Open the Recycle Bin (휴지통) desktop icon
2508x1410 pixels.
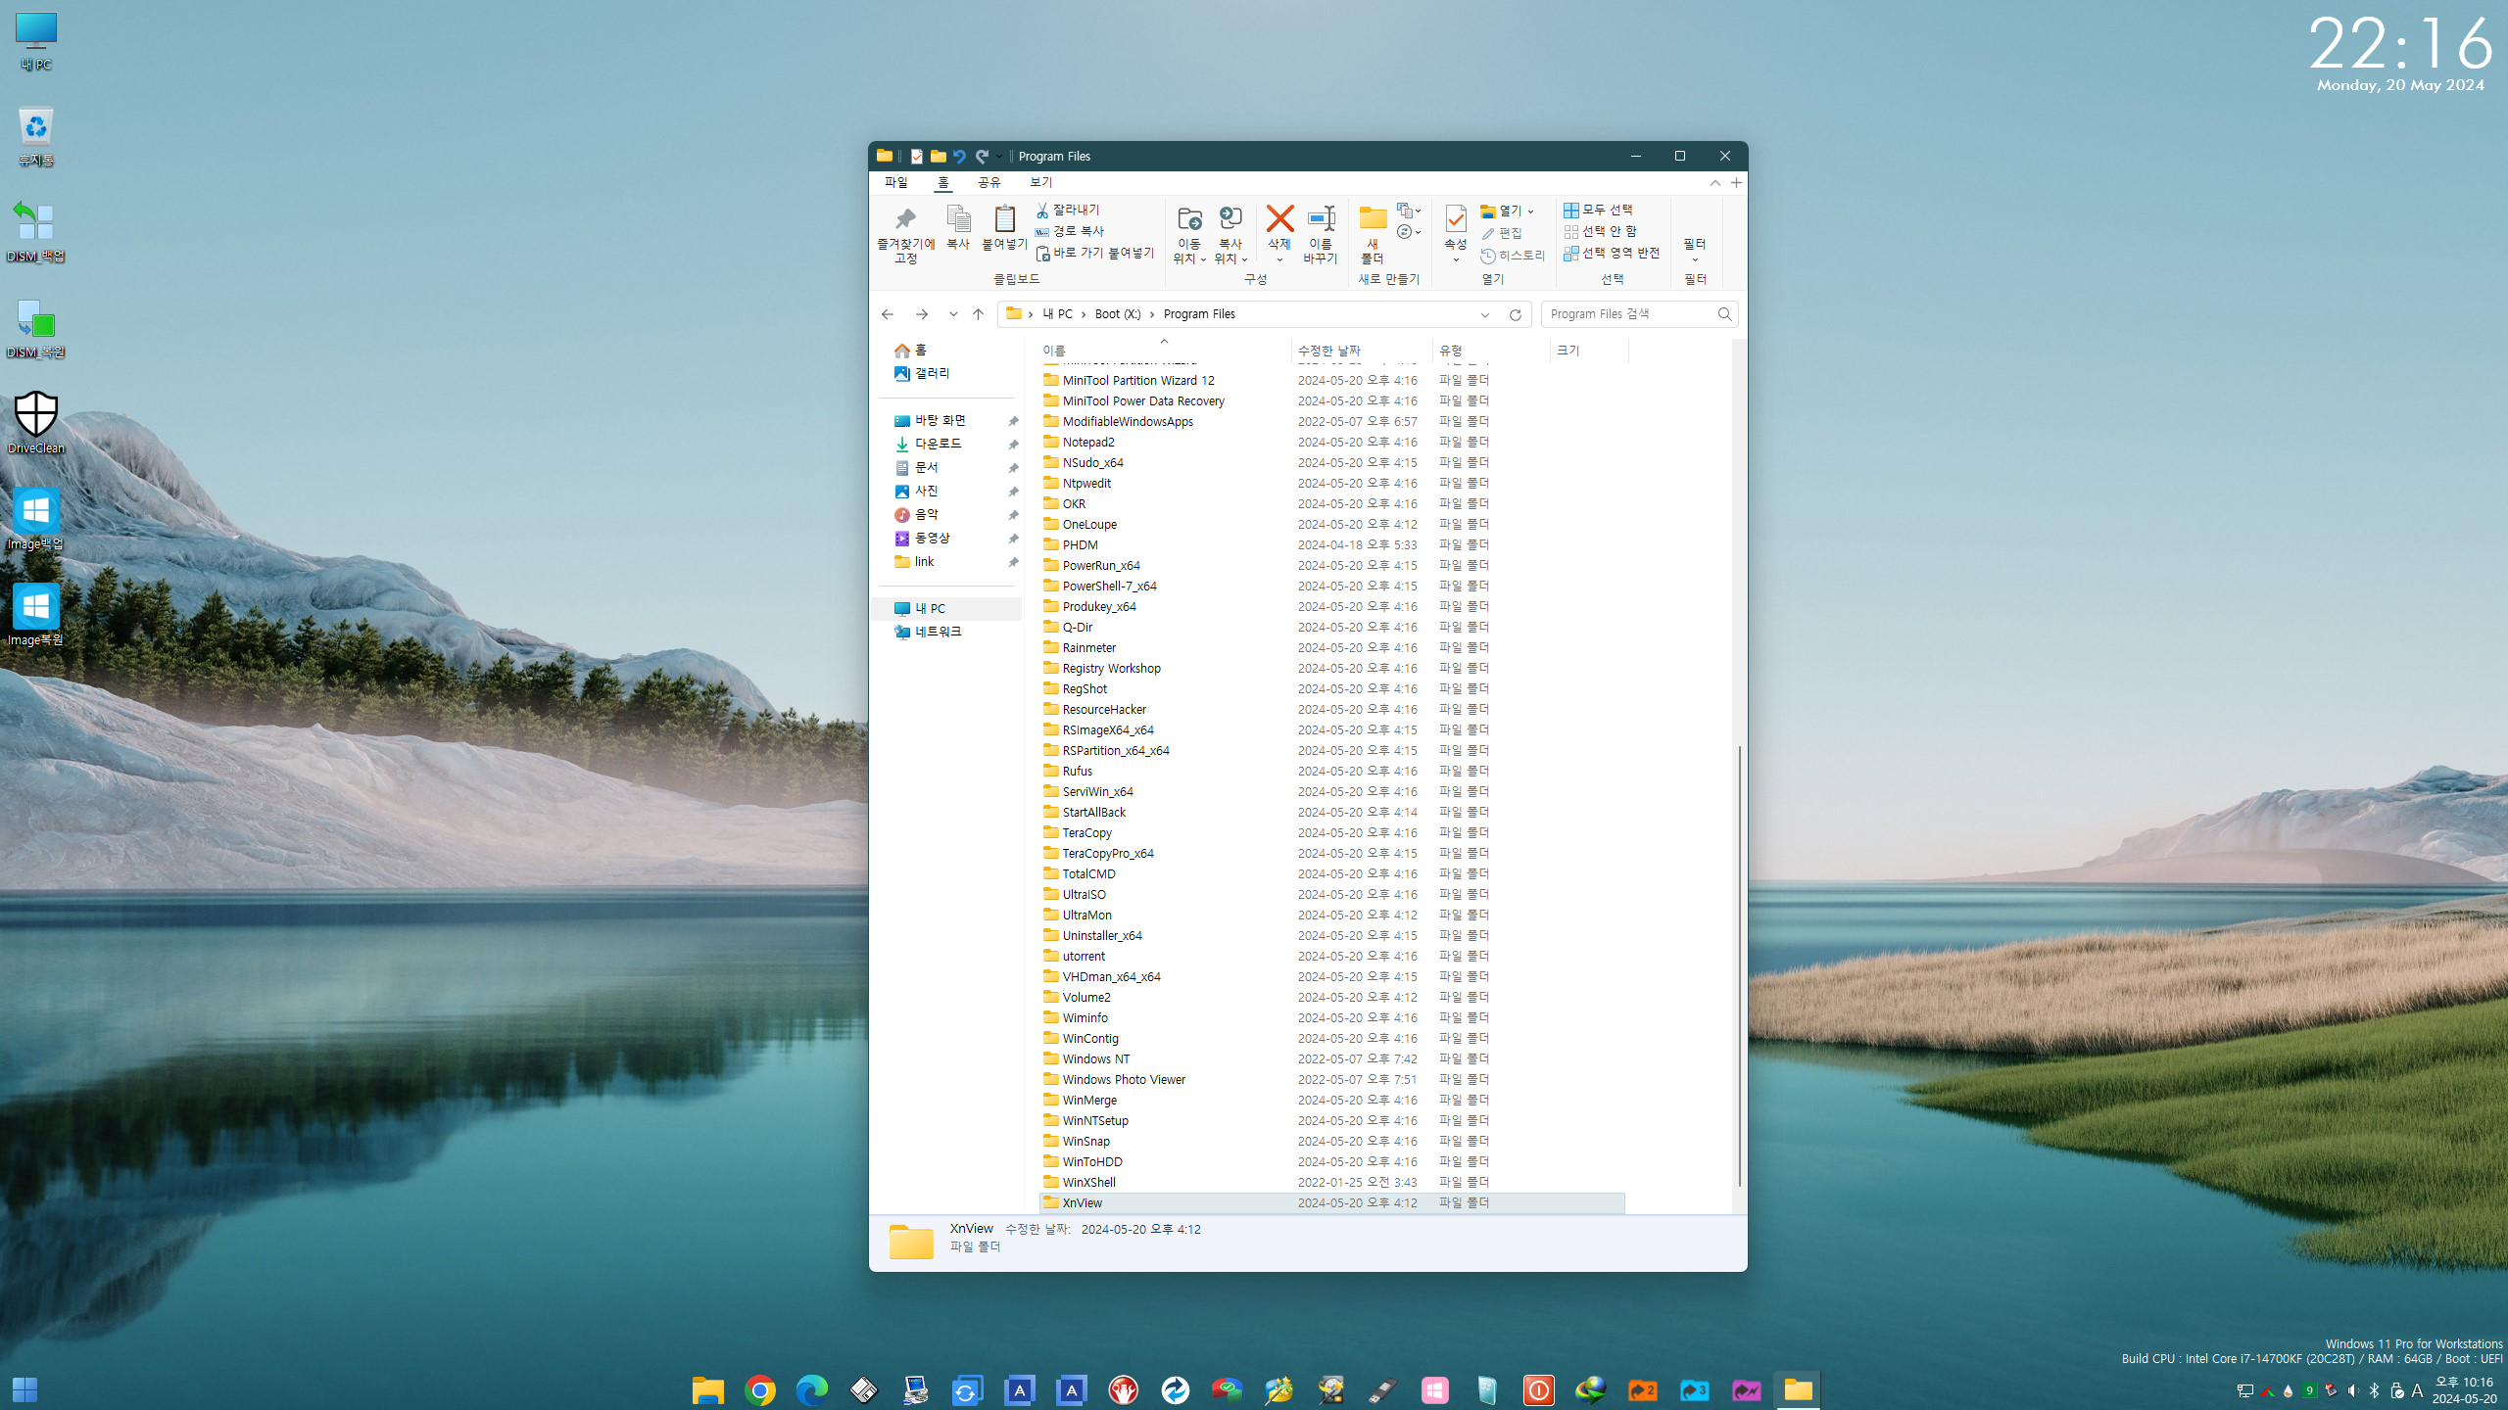pyautogui.click(x=36, y=136)
